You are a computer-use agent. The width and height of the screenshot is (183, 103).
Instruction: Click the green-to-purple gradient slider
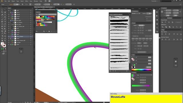point(141,86)
